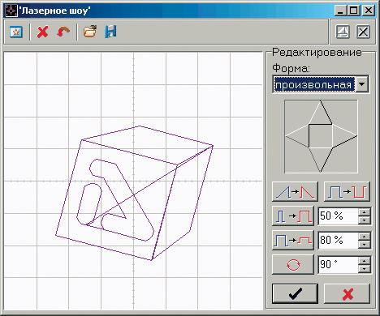
Task: Apply pulse width stretch button
Action: point(293,216)
